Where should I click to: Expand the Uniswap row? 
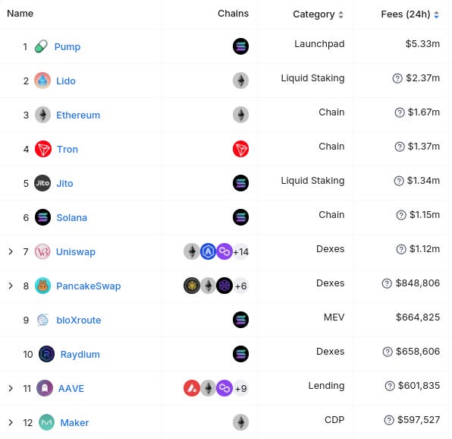(11, 251)
